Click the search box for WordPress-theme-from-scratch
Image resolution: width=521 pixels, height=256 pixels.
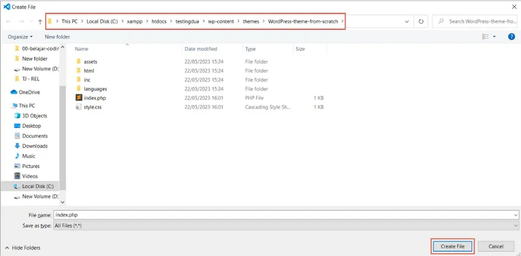[475, 21]
